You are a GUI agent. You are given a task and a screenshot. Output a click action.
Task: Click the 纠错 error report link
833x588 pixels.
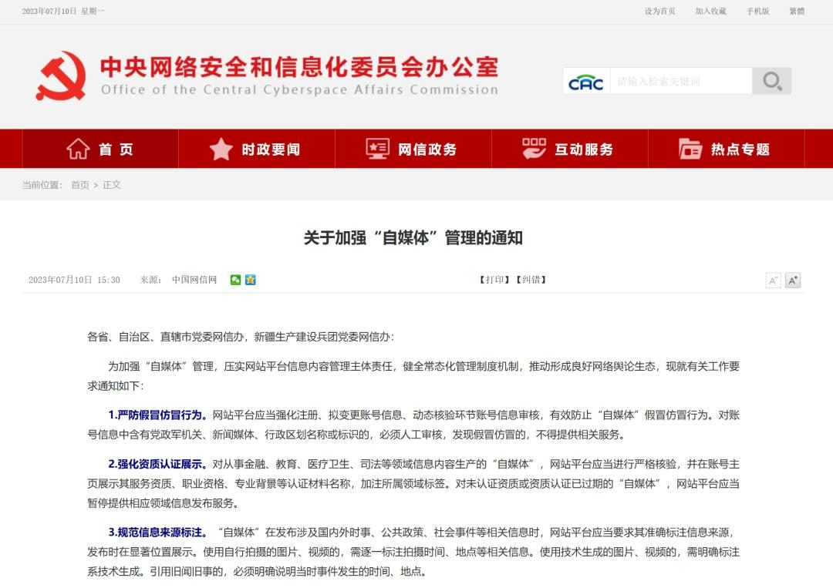pos(531,280)
